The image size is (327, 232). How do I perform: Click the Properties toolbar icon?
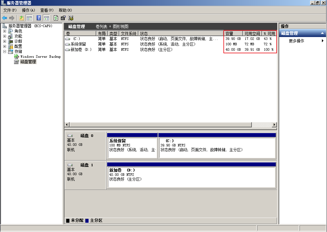63,18
